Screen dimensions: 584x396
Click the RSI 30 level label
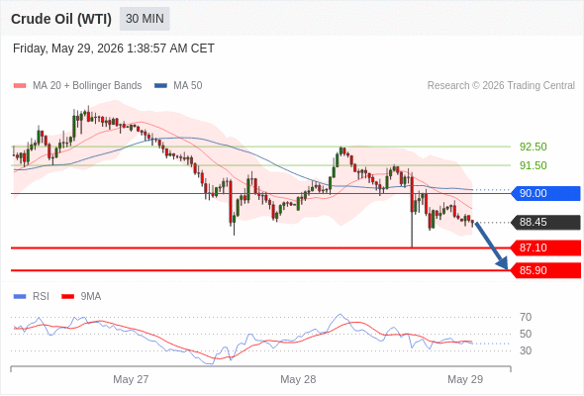pyautogui.click(x=526, y=350)
